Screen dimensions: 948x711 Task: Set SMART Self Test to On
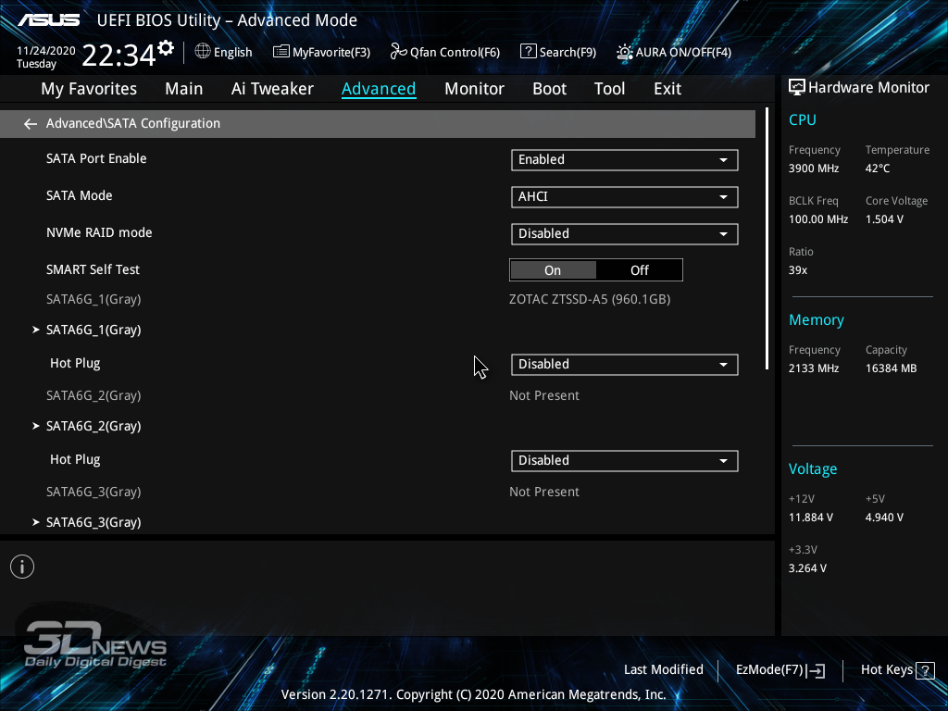coord(553,270)
